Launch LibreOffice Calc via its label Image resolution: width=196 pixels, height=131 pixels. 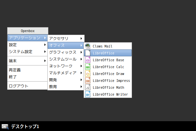coord(108,67)
